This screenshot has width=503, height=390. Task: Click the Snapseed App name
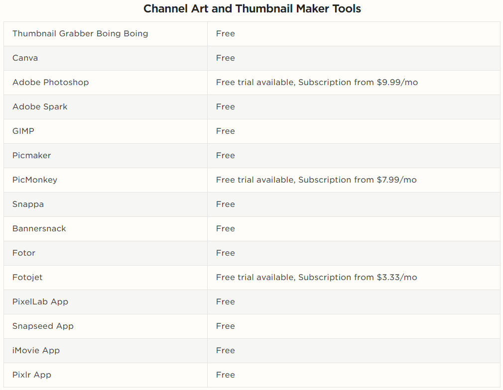point(43,326)
